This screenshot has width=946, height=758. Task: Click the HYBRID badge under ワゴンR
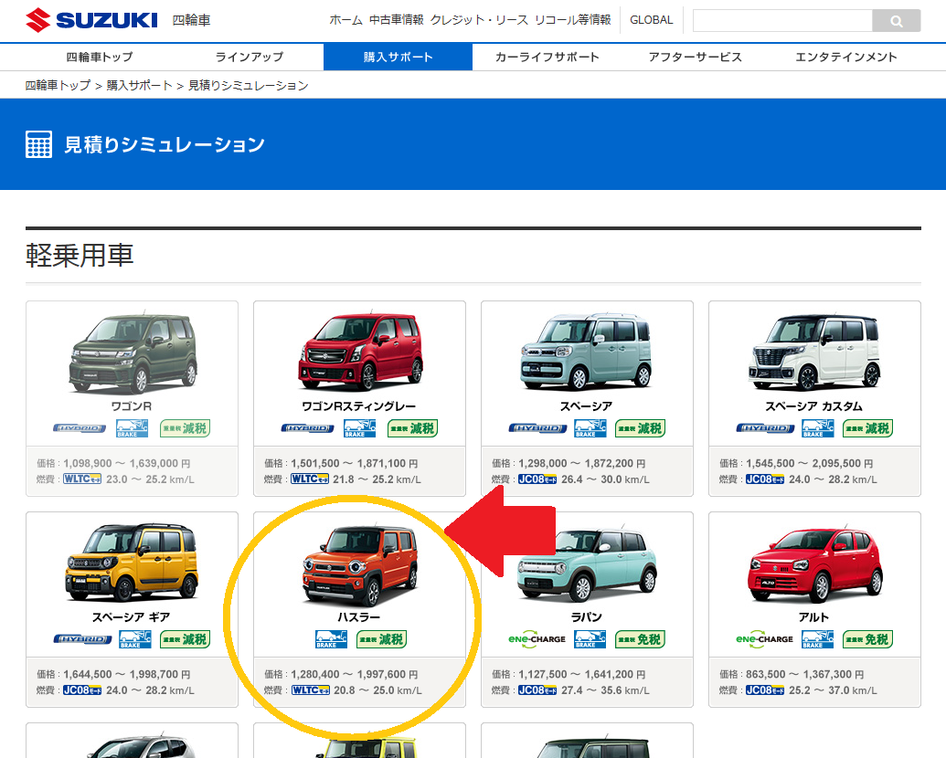coord(80,428)
